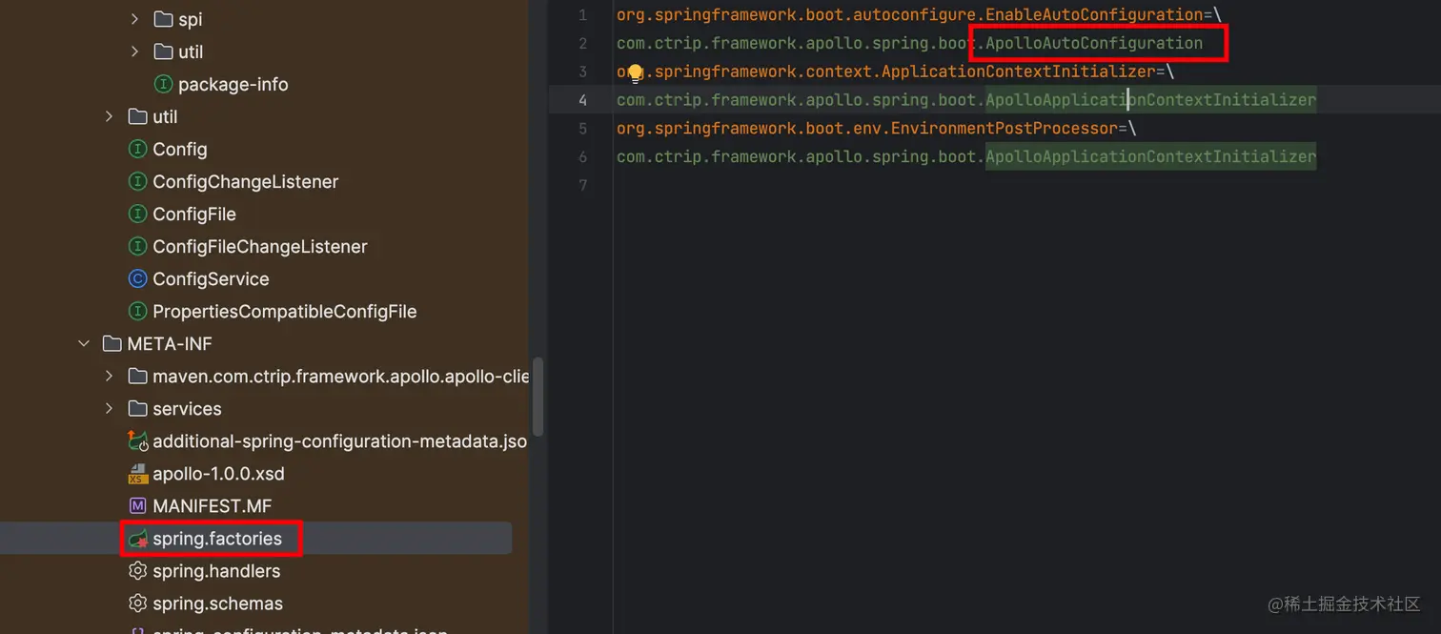Image resolution: width=1441 pixels, height=634 pixels.
Task: Open the spring.schemas file
Action: (217, 603)
